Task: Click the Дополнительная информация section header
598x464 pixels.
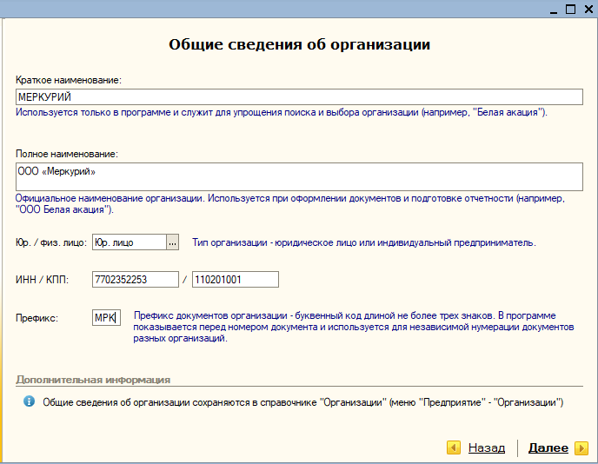Action: pyautogui.click(x=93, y=380)
